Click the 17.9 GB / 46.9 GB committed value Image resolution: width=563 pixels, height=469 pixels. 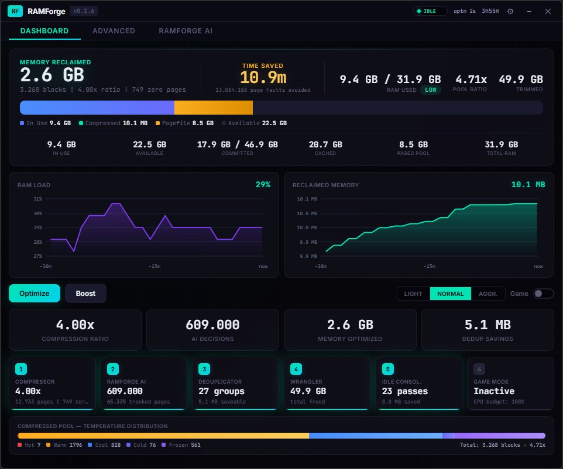238,144
